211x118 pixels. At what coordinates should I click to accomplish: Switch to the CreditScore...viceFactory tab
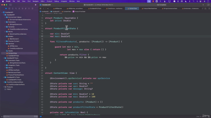pos(114,9)
